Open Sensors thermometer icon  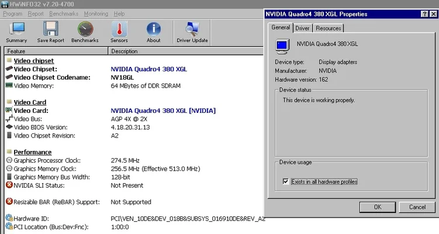(x=119, y=29)
